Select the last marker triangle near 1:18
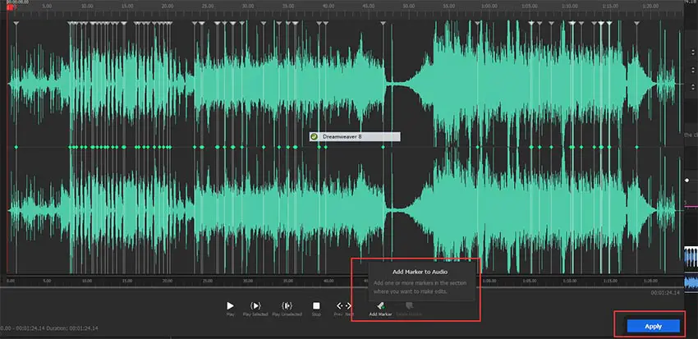The image size is (698, 339). pos(636,23)
